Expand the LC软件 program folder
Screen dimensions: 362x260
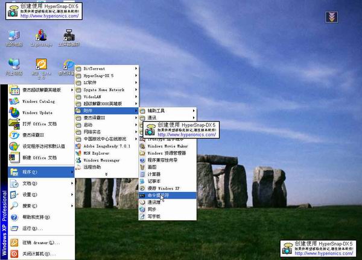tap(107, 82)
